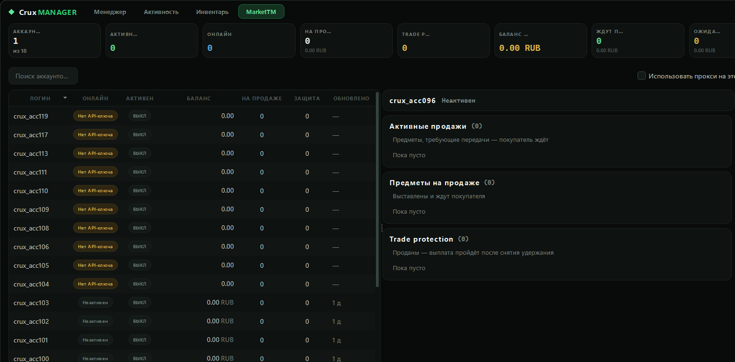Click Нет API-ключа badge for crux_acc117
Screen dimensions: 735x362
click(95, 135)
